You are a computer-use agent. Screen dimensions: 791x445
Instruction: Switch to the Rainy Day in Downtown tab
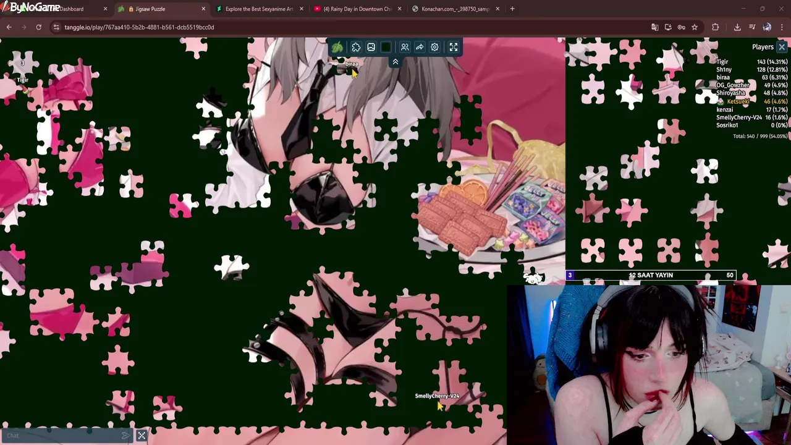point(357,9)
